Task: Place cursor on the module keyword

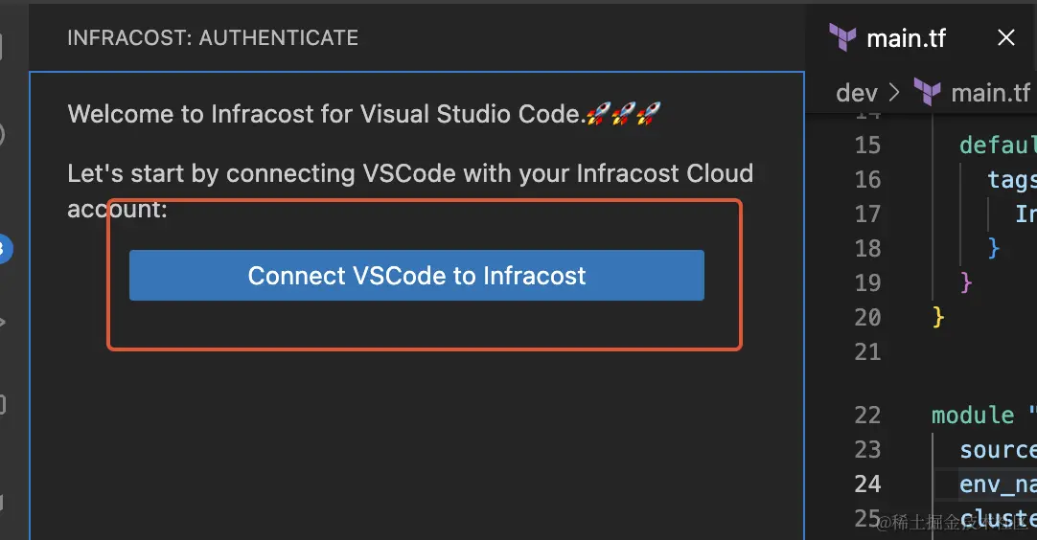Action: 973,416
